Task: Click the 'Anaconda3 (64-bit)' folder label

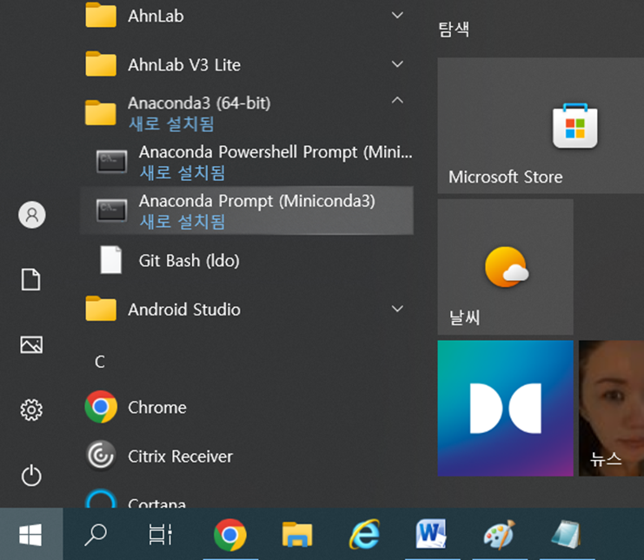Action: click(199, 103)
